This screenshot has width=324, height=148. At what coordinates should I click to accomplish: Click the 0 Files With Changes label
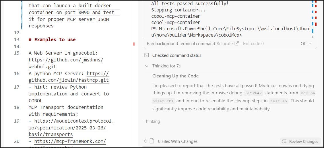(178, 141)
